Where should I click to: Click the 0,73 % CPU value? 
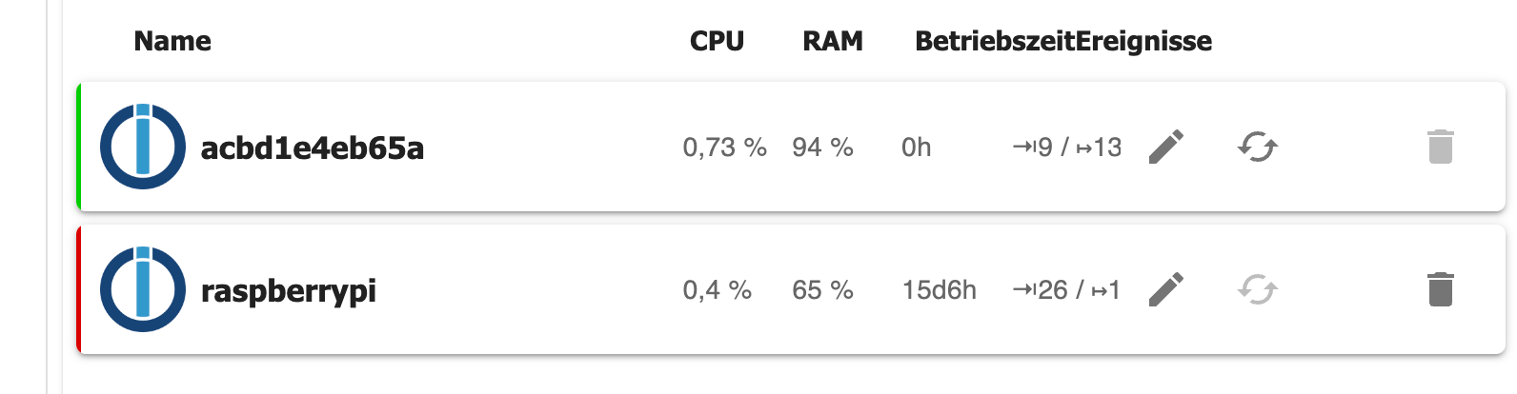click(x=725, y=148)
